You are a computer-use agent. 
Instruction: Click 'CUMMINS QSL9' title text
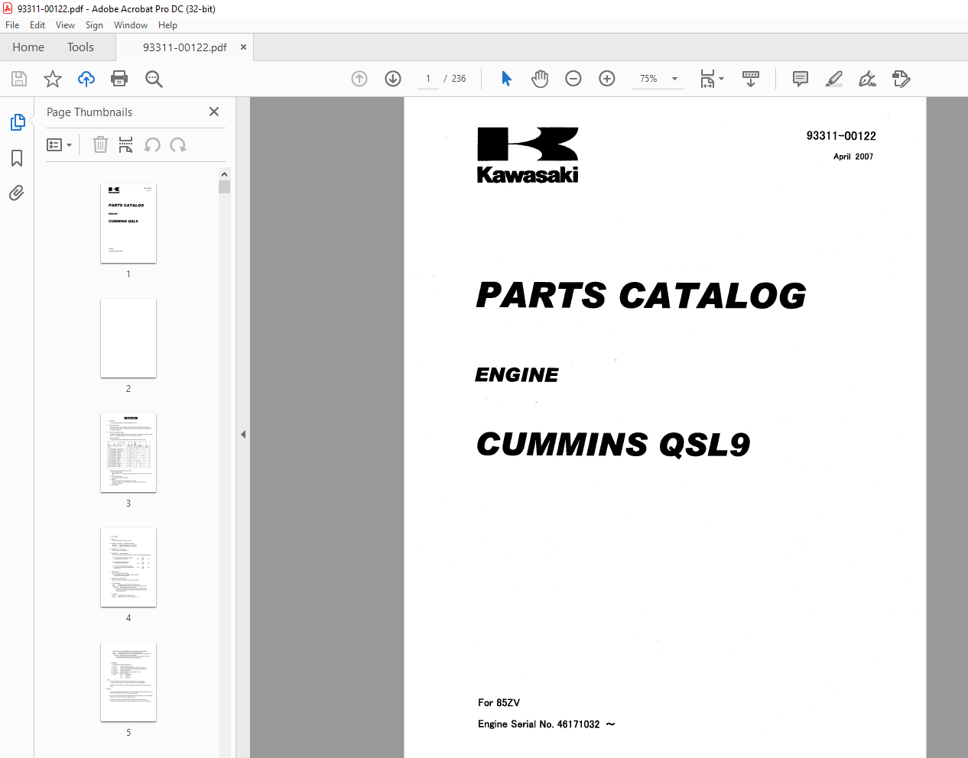point(613,444)
